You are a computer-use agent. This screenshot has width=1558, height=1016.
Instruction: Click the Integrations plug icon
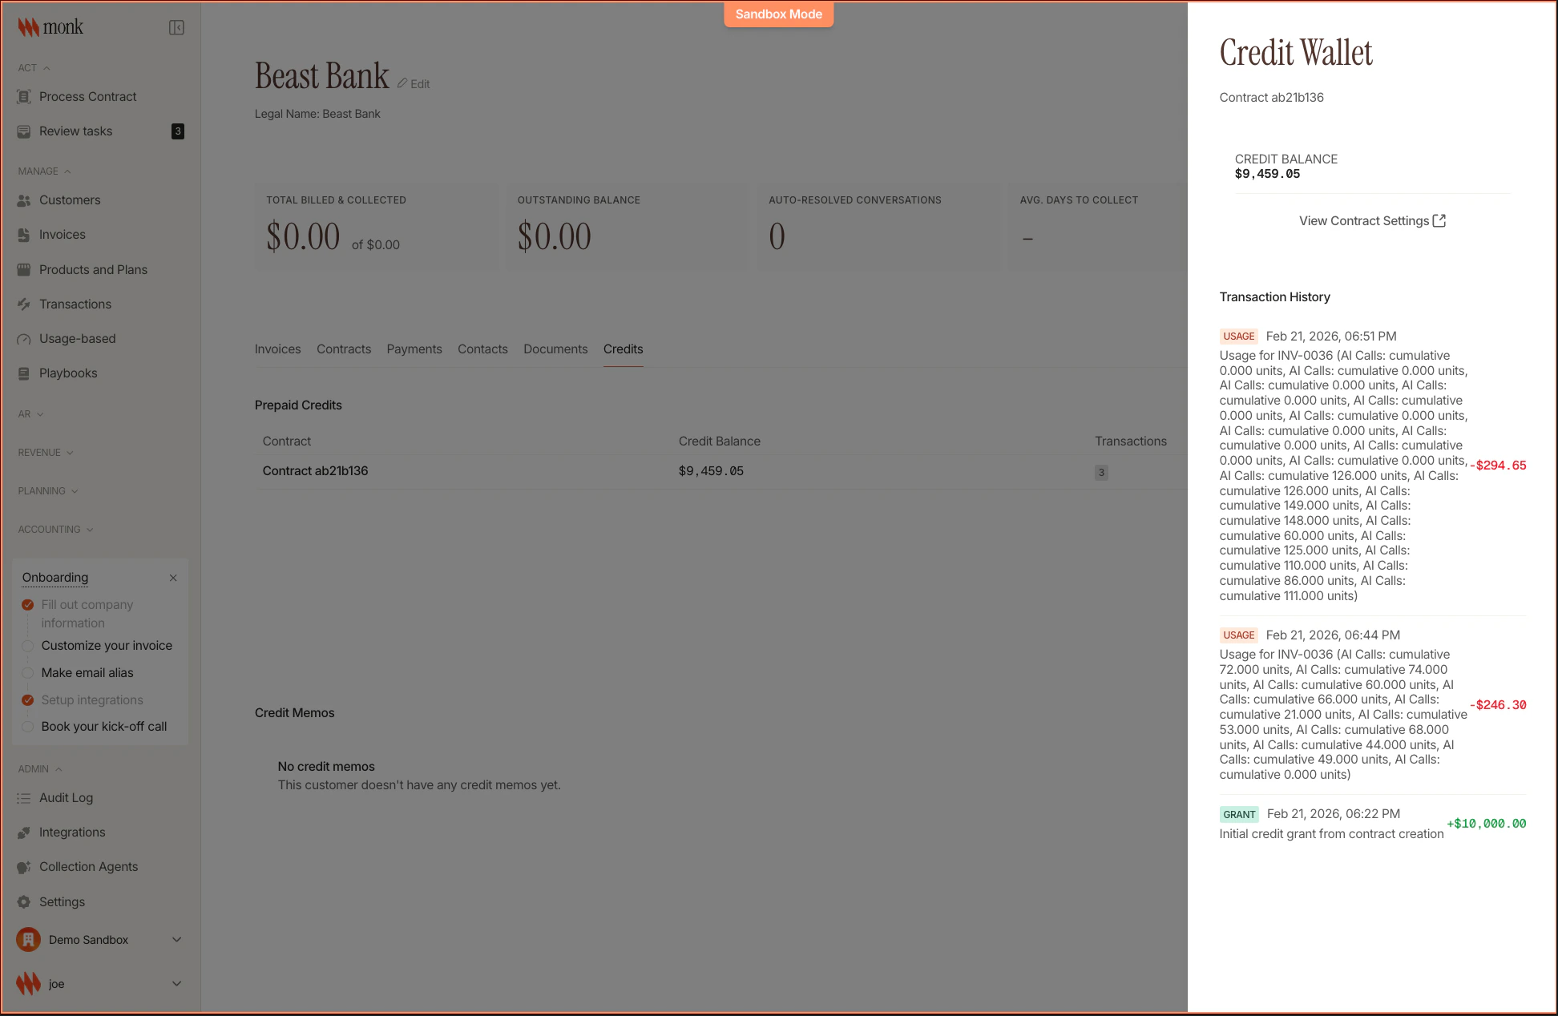click(24, 833)
